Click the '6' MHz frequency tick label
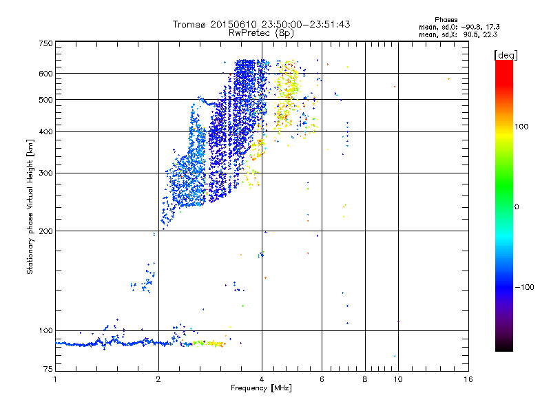The image size is (551, 413). (x=322, y=379)
